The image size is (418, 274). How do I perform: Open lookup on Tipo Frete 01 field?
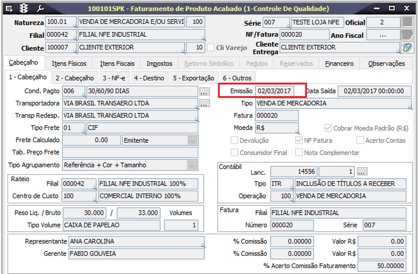(x=84, y=132)
